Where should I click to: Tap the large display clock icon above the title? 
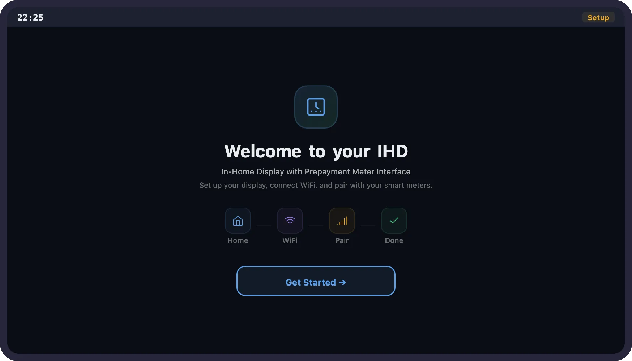coord(316,107)
